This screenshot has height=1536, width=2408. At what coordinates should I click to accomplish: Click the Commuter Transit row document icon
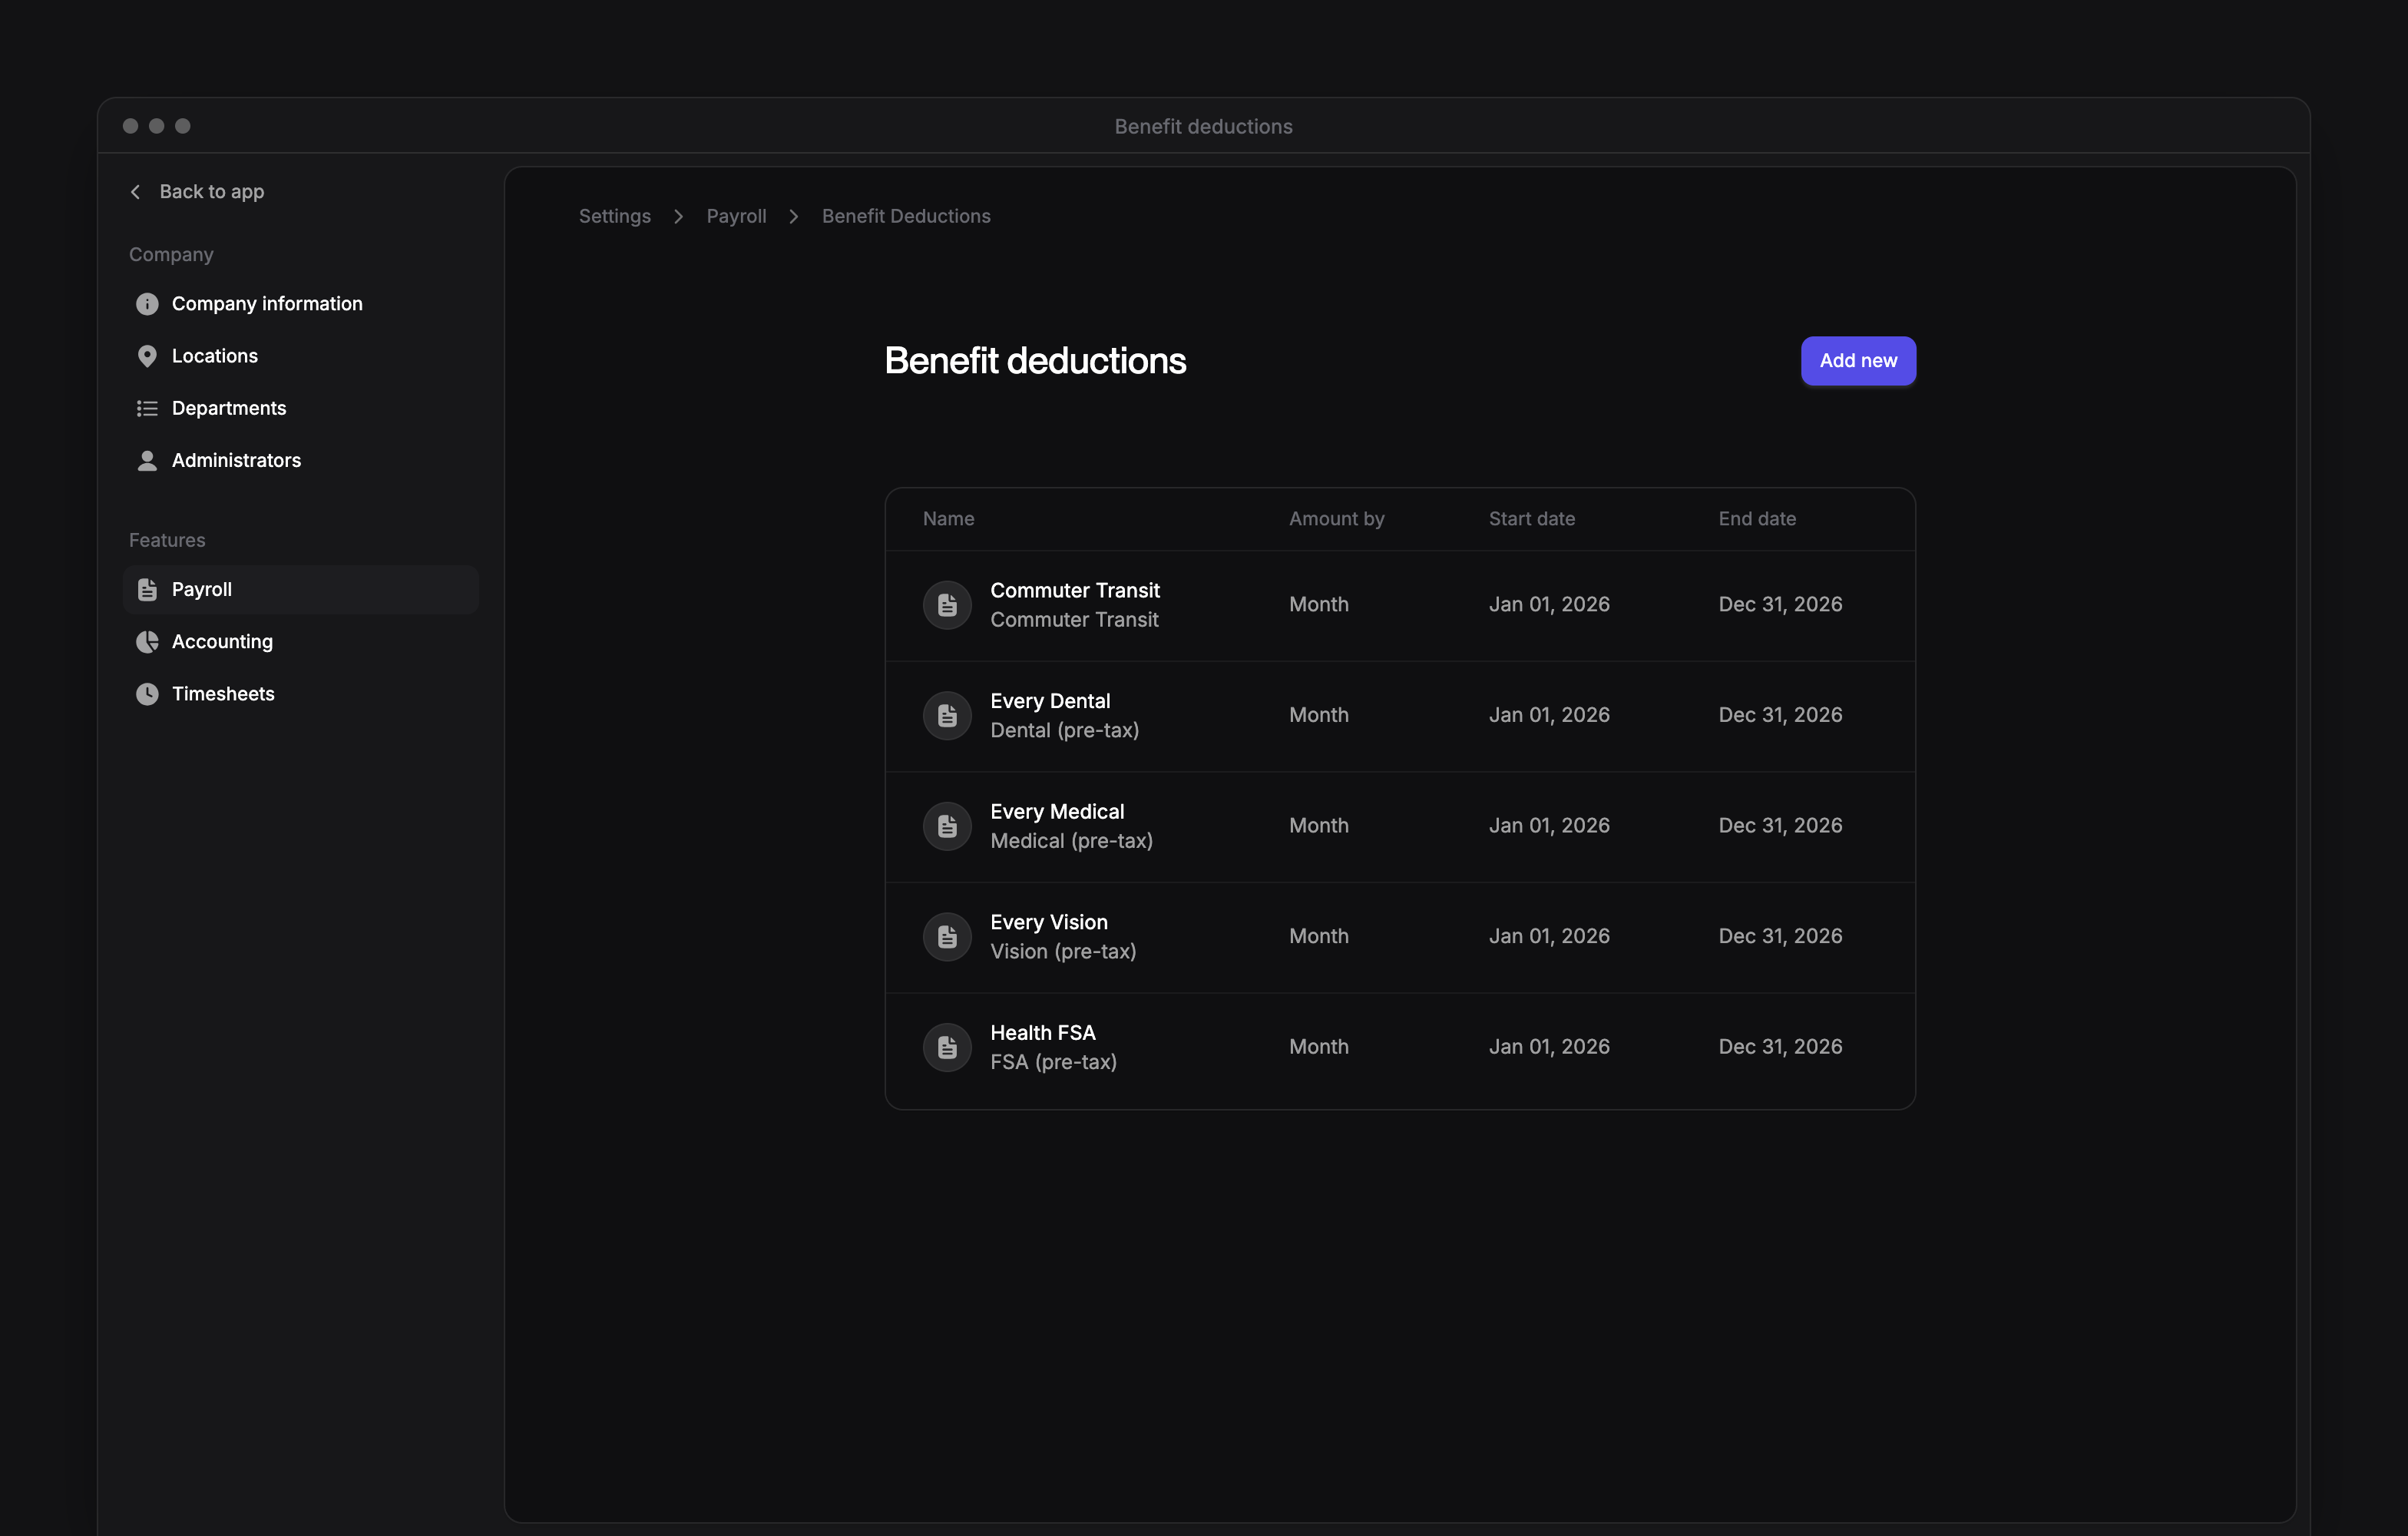click(947, 605)
